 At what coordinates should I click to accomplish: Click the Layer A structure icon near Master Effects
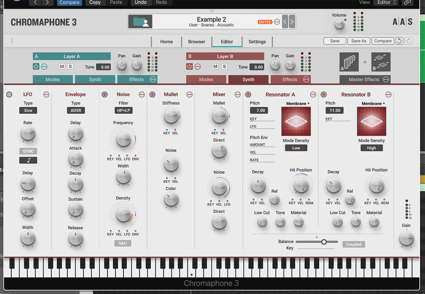pos(349,62)
